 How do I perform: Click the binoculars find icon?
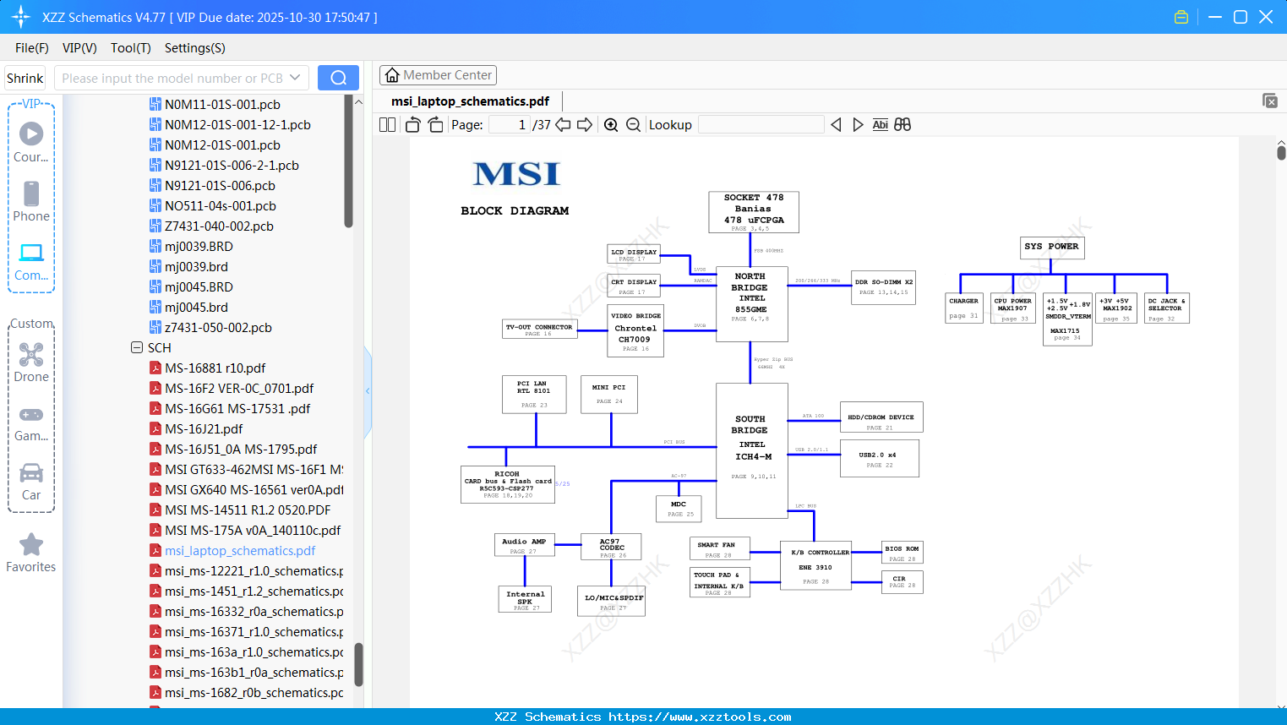coord(903,125)
